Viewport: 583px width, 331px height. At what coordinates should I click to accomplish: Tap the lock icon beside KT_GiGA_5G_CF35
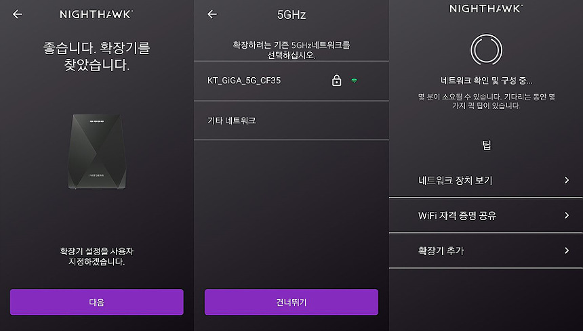pyautogui.click(x=336, y=80)
